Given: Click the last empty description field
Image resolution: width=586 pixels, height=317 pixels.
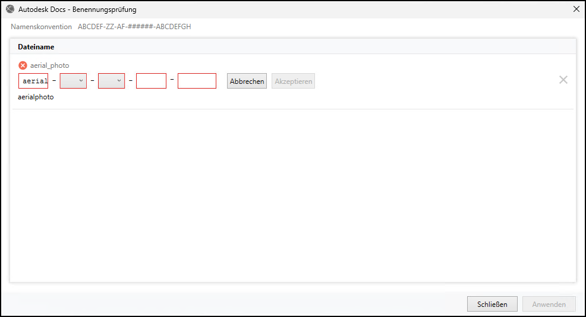Looking at the screenshot, I should coord(197,81).
